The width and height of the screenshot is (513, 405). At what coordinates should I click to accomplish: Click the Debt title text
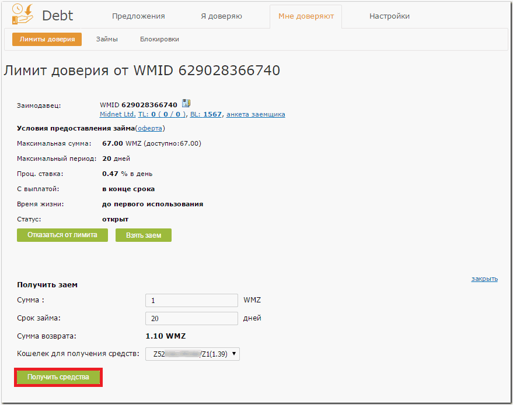pyautogui.click(x=58, y=16)
